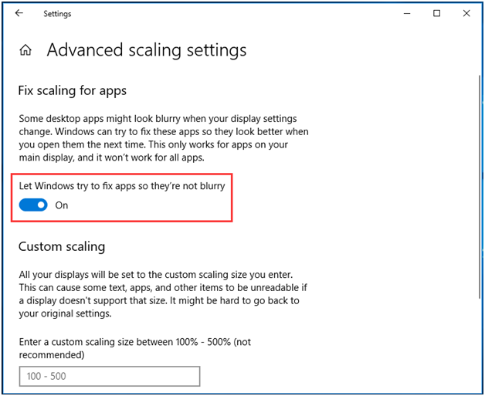
Task: Turn off the blurry apps fix toggle
Action: pos(33,205)
